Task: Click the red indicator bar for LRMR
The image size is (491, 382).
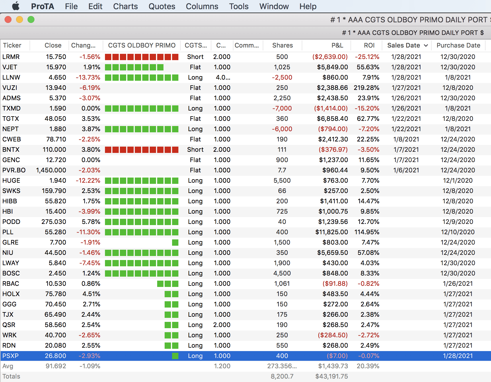Action: pos(142,57)
